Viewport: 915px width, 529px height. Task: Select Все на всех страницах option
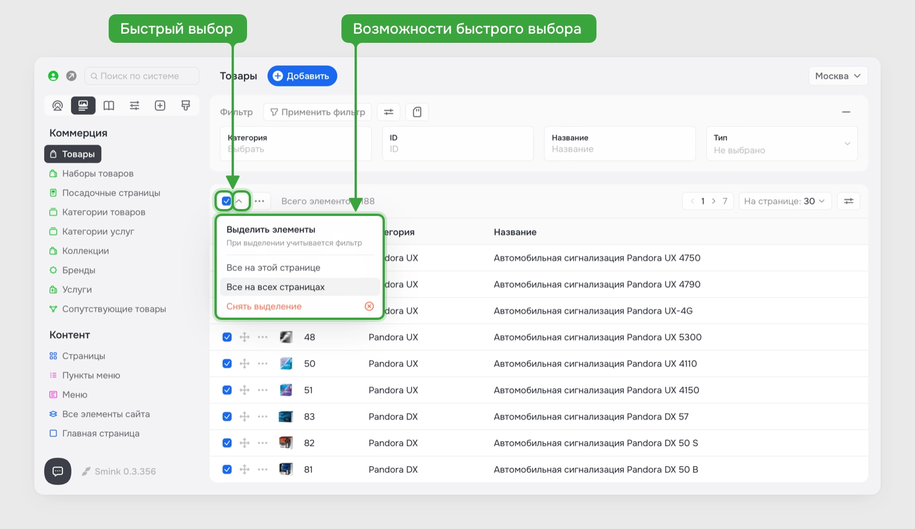click(x=276, y=287)
